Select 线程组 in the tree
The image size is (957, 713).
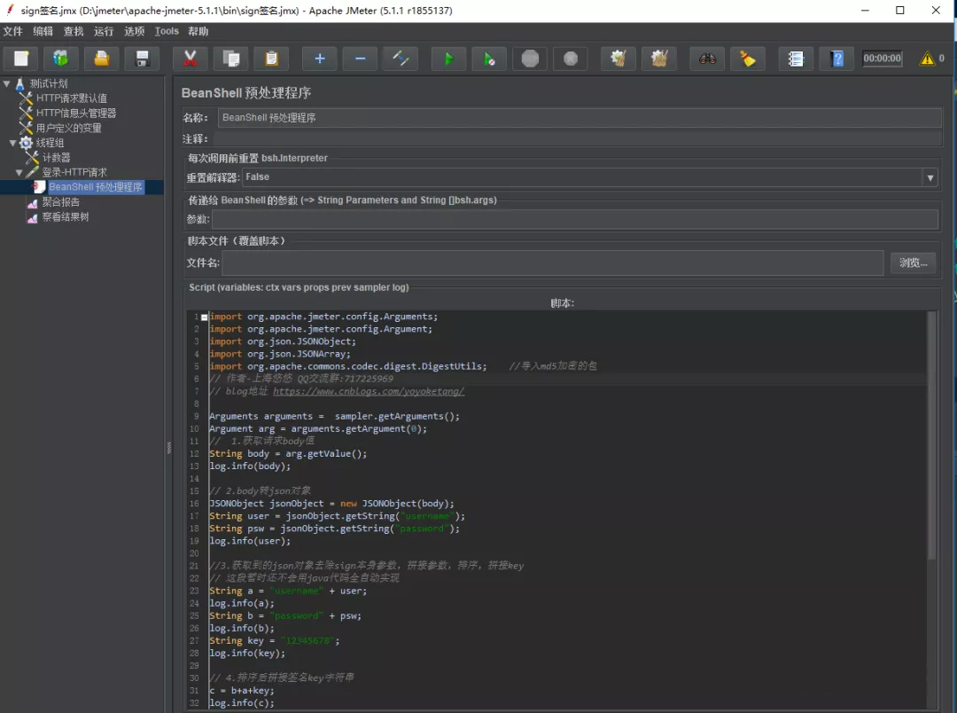click(50, 143)
